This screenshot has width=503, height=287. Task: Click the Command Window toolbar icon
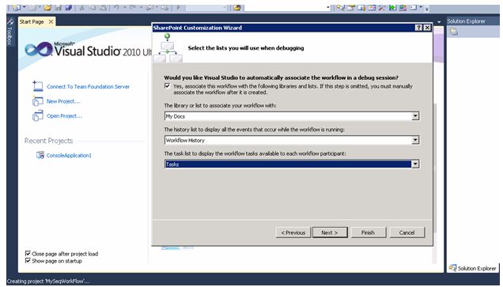pos(414,7)
